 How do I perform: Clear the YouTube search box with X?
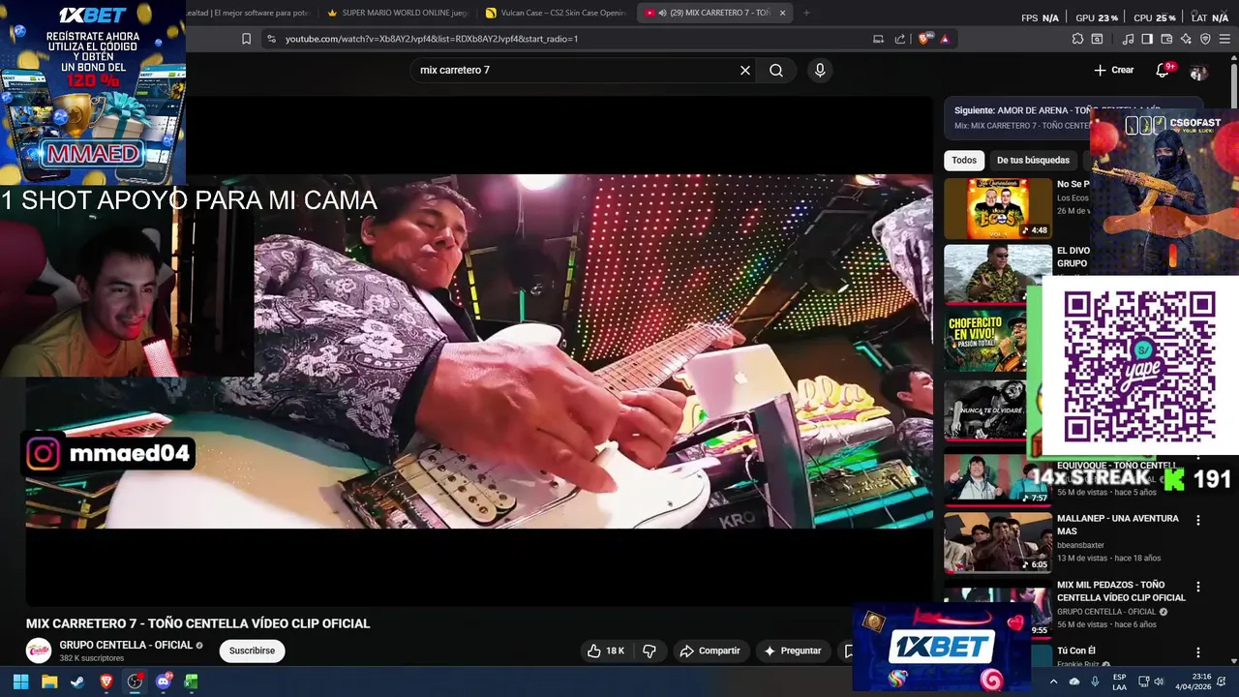pyautogui.click(x=745, y=70)
